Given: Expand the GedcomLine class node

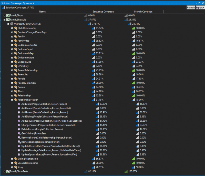Looking at the screenshot, I should coord(12,62).
